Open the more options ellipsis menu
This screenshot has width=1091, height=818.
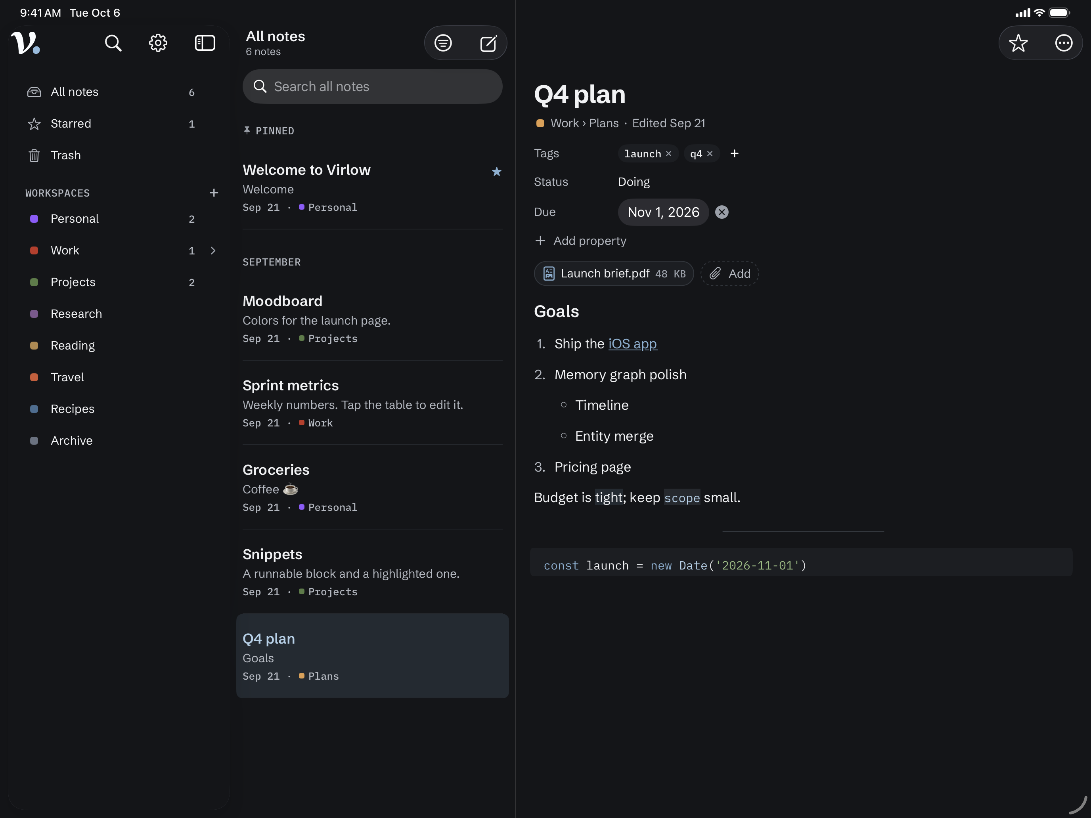(1063, 43)
